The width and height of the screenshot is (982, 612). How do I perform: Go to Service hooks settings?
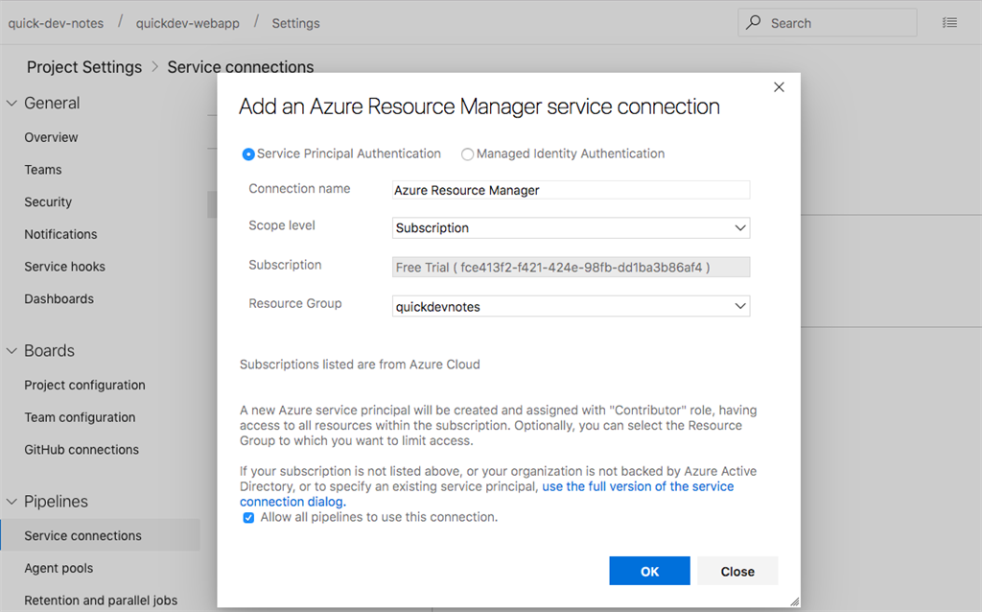64,266
